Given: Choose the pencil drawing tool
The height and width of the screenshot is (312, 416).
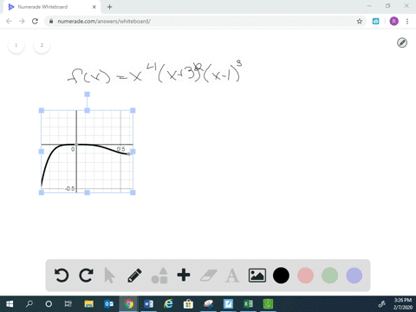Looking at the screenshot, I should [134, 276].
